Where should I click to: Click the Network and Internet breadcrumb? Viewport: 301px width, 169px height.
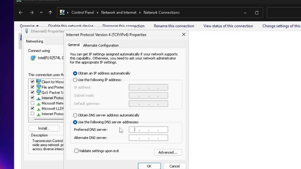pyautogui.click(x=119, y=13)
